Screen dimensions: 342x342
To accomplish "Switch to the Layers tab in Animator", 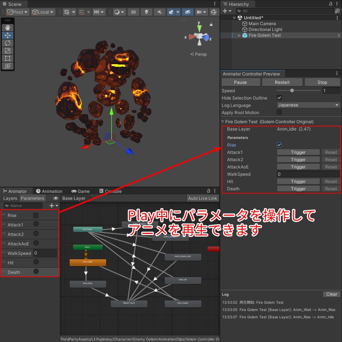I will 10,198.
